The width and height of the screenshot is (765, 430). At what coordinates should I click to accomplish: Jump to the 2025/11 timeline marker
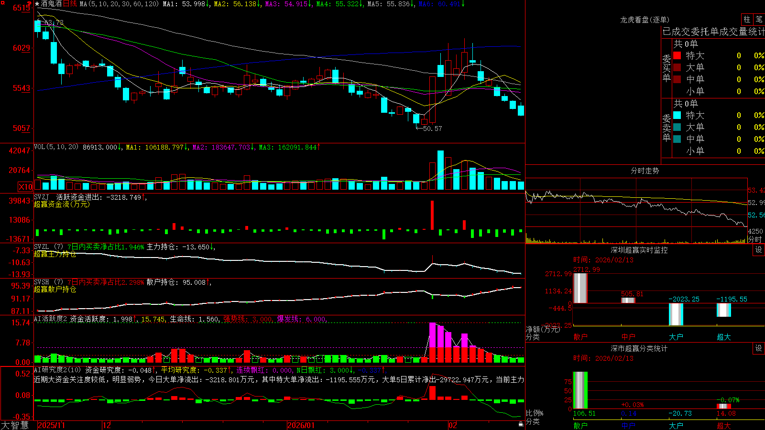tap(51, 425)
